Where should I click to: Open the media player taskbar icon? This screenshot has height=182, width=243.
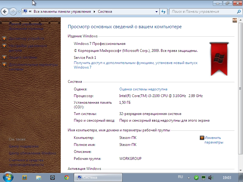tap(52, 177)
